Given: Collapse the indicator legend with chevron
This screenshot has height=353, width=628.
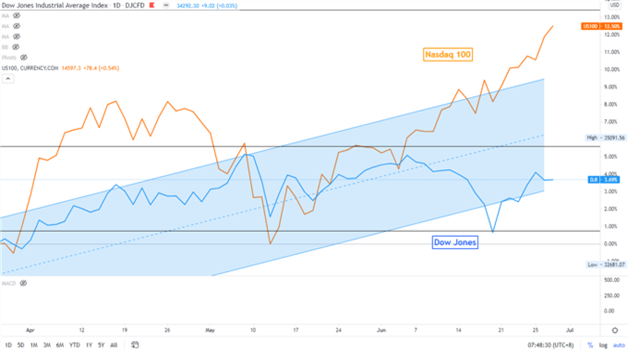Looking at the screenshot, I should coord(8,79).
